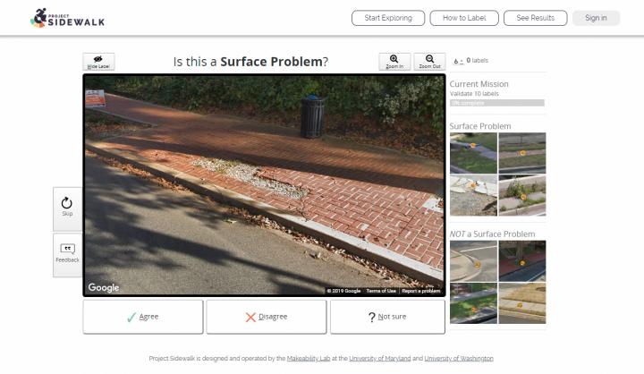Click the green checkmark Agree button

[143, 317]
